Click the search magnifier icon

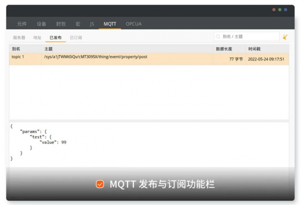pos(218,37)
